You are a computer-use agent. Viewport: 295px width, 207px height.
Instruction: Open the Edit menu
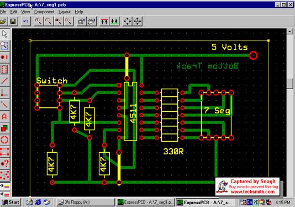(x=14, y=12)
